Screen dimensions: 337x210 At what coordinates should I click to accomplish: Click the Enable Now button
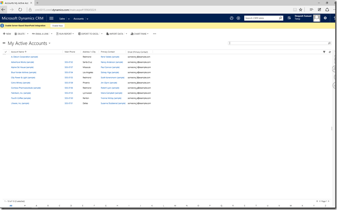coord(57,26)
